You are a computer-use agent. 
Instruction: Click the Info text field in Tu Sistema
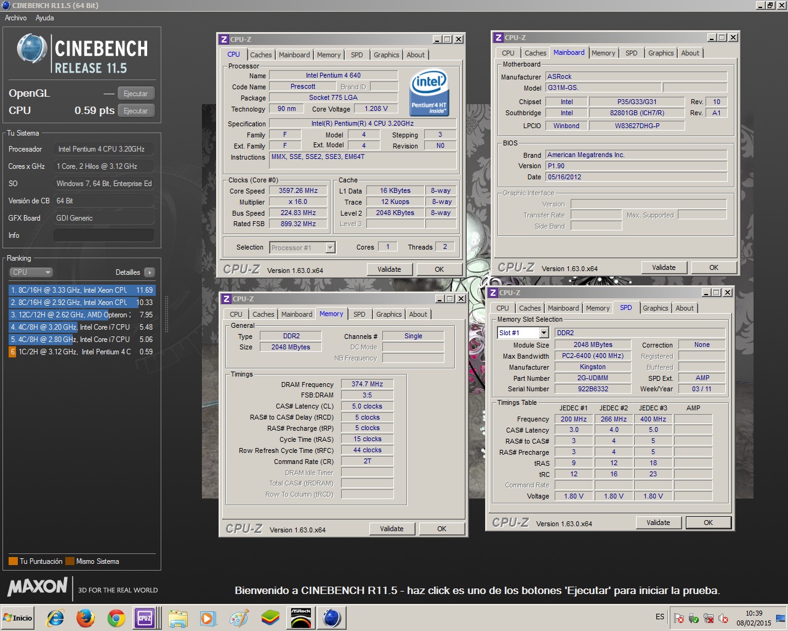point(103,235)
